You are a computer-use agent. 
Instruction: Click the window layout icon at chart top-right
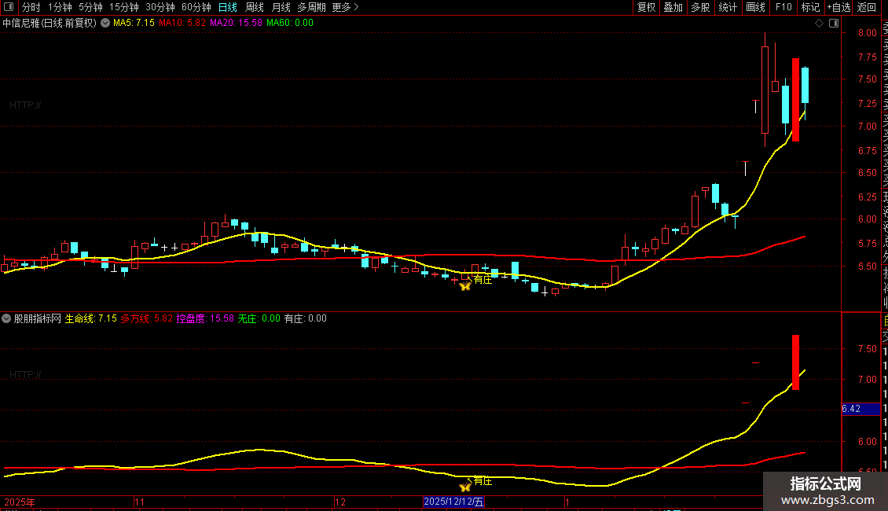click(834, 24)
